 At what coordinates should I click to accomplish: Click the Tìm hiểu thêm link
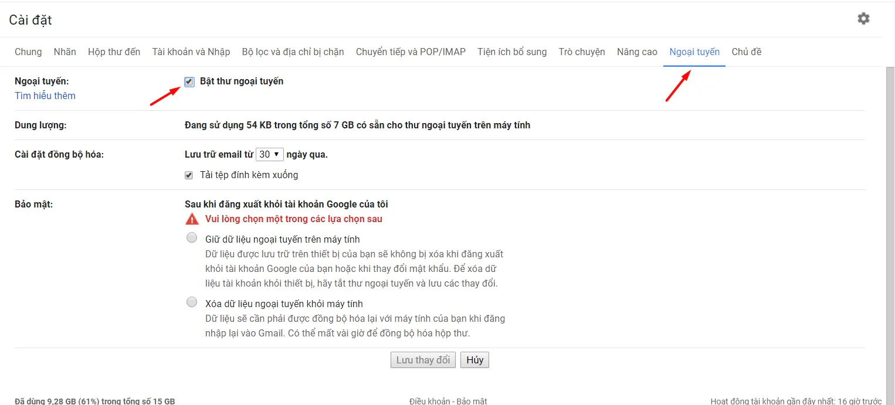tap(45, 96)
